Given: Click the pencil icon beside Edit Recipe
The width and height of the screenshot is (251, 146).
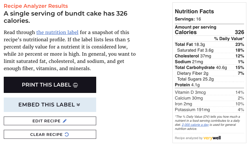Looking at the screenshot, I should pos(65,121).
